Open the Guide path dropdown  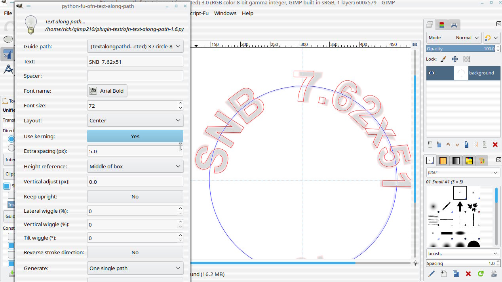[135, 46]
